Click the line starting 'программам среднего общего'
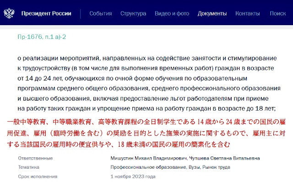The height and width of the screenshot is (182, 293). (x=149, y=88)
